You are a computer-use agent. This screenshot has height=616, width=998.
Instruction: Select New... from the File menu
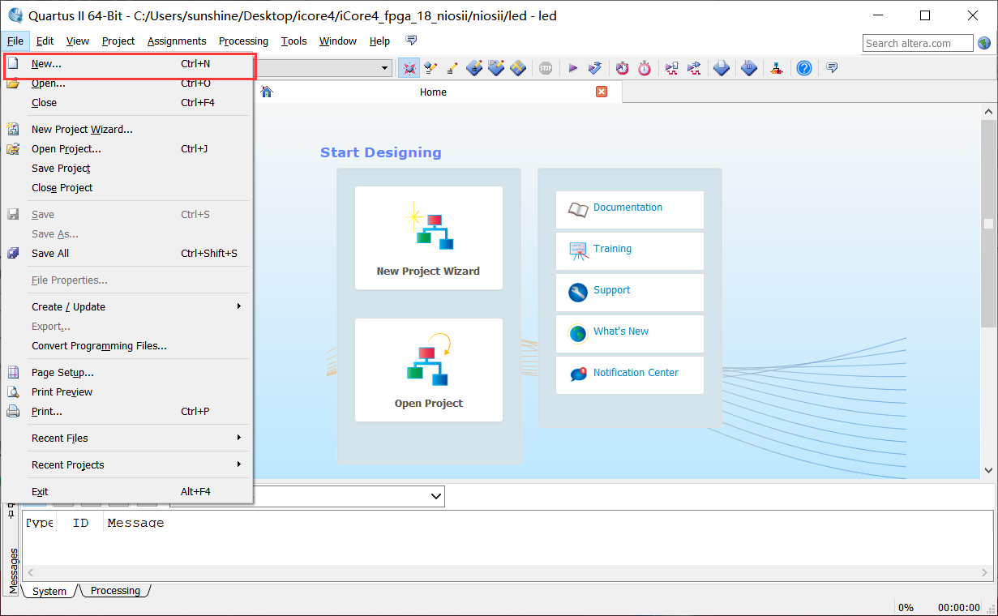pos(46,64)
